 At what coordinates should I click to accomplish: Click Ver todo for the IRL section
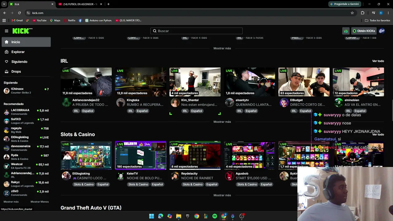[x=378, y=61]
